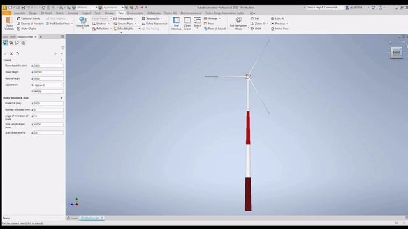Viewport: 408px width, 229px height.
Task: Add a new browser panel tab
Action: click(x=41, y=37)
